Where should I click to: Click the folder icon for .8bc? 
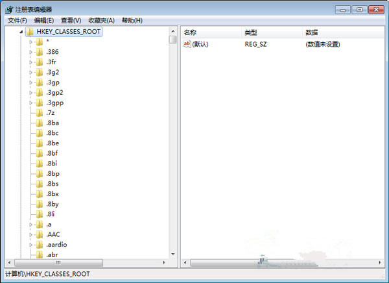(x=40, y=133)
